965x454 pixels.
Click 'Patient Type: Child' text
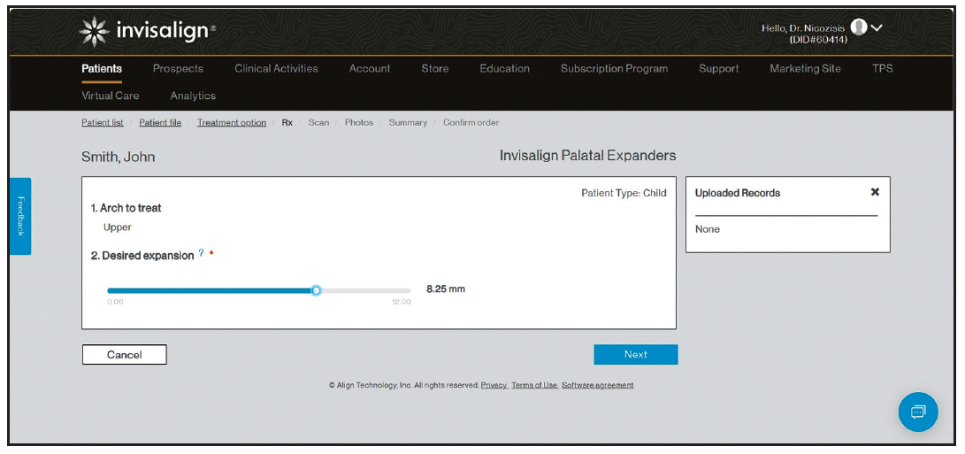[x=624, y=193]
